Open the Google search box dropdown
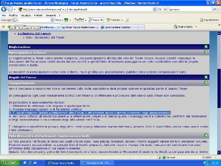Screen dimensions: 221x166 pyautogui.click(x=52, y=20)
